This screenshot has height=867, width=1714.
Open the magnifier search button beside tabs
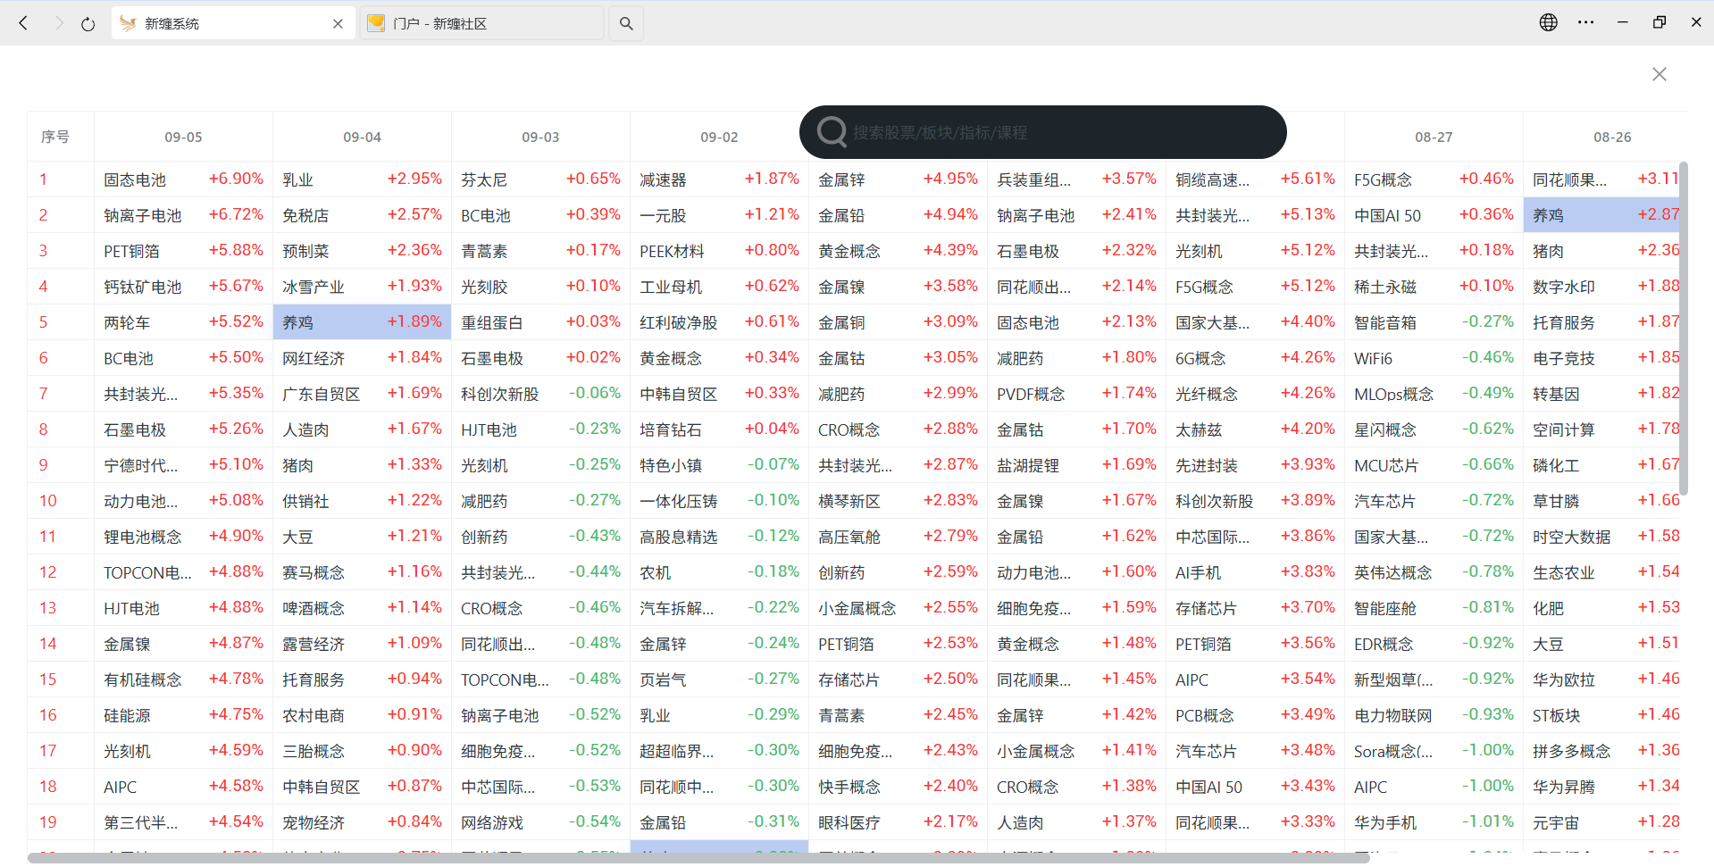(626, 24)
